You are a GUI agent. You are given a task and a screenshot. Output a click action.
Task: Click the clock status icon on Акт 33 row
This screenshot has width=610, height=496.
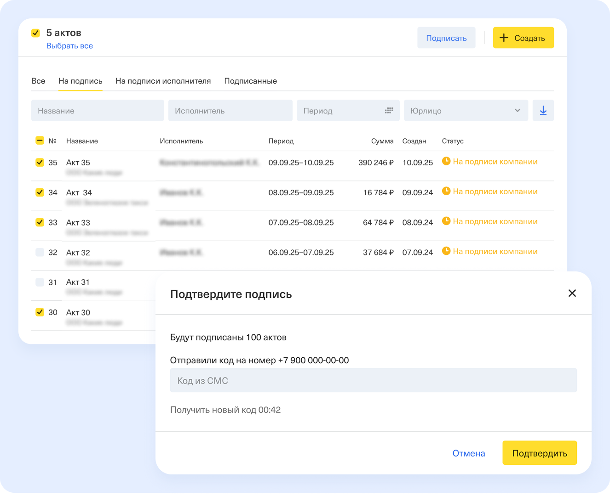click(446, 221)
